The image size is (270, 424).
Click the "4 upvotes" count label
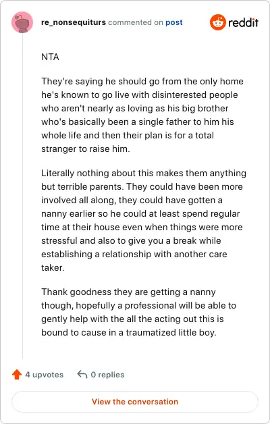[x=45, y=375]
